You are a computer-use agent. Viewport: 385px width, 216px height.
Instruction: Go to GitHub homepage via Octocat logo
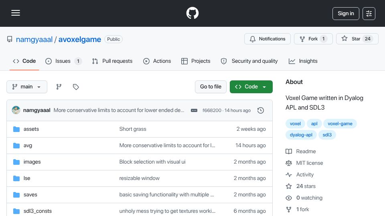click(192, 13)
